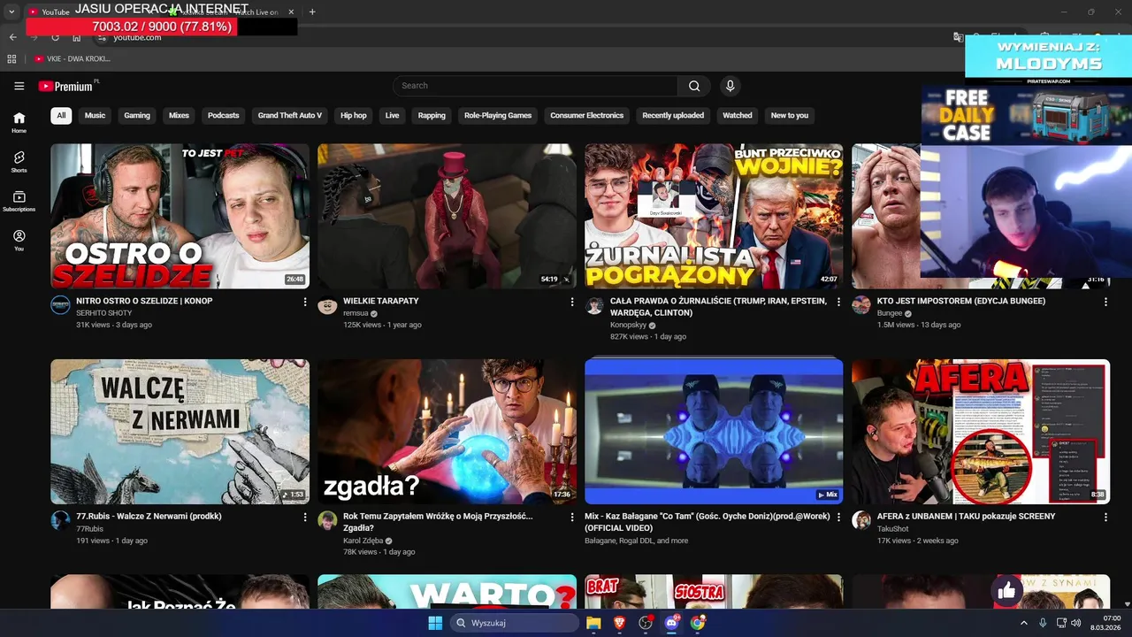Click the Karol Zdęba channel name
This screenshot has width=1132, height=637.
[x=363, y=541]
